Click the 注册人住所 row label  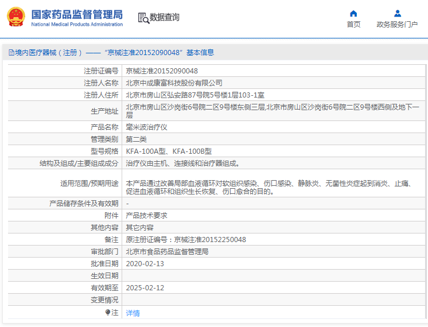pyautogui.click(x=101, y=95)
